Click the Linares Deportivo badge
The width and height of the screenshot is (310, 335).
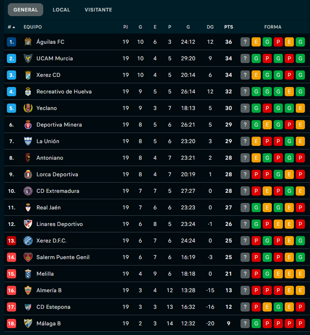pos(28,224)
